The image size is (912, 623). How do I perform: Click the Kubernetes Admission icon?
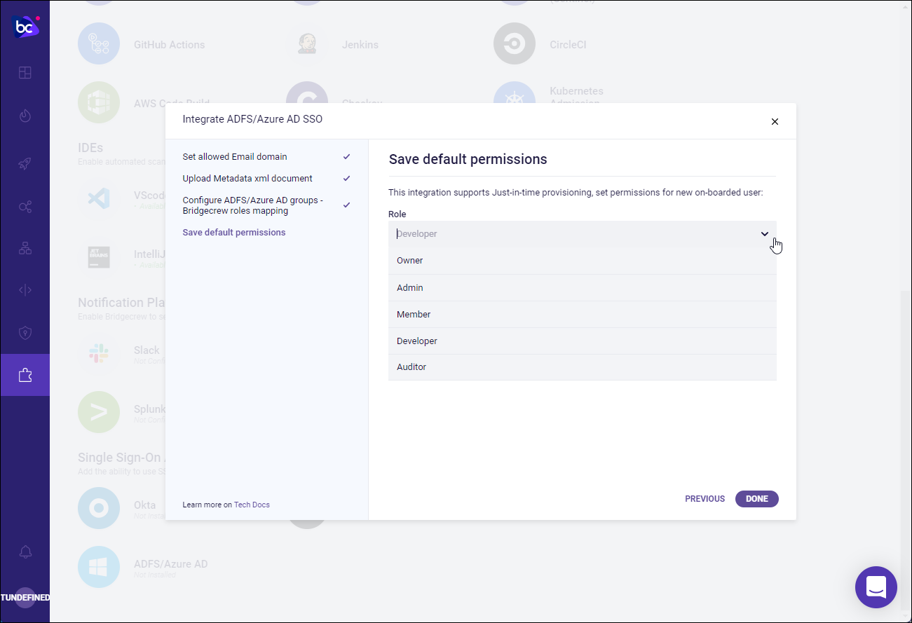click(x=515, y=93)
